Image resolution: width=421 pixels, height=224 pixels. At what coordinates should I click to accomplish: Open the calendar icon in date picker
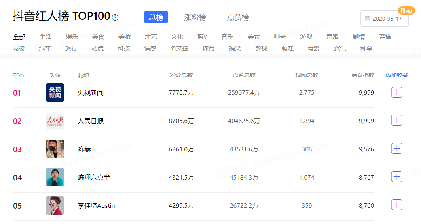(367, 19)
